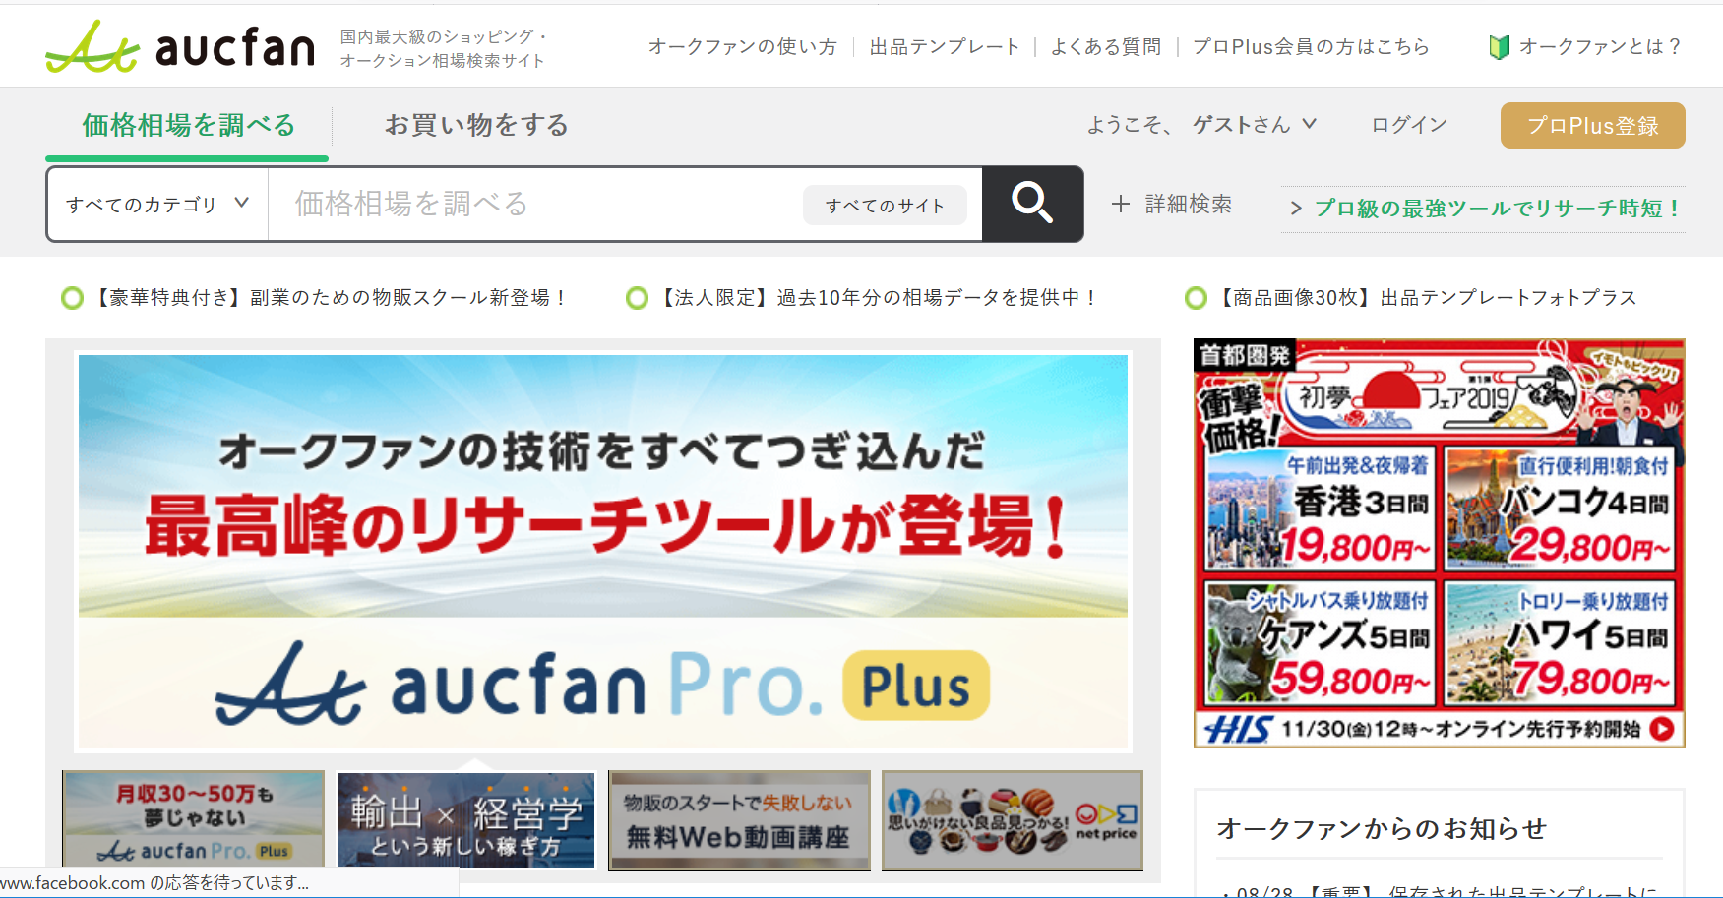
Task: Switch to 価格相場を調べる tab
Action: pyautogui.click(x=188, y=125)
